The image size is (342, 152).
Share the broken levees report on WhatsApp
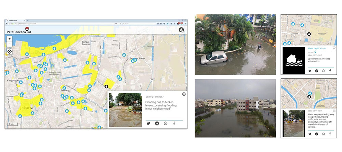[166, 123]
